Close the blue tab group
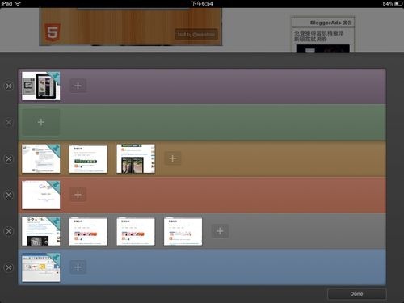This screenshot has height=303, width=404. coord(9,267)
